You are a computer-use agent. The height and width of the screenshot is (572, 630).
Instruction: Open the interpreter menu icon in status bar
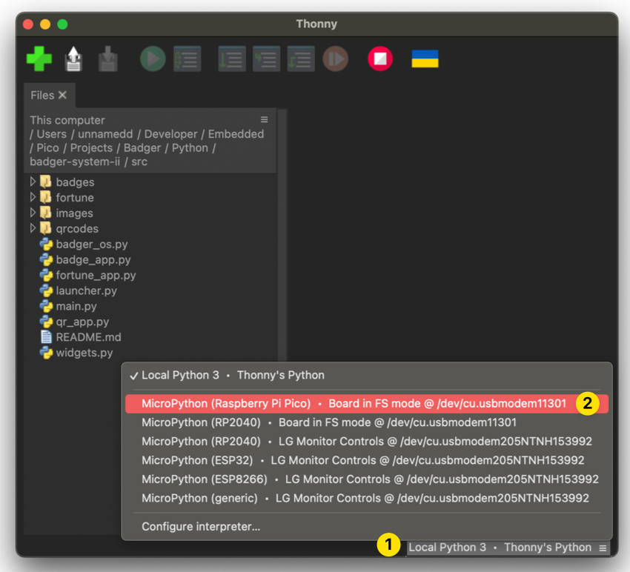click(x=603, y=548)
